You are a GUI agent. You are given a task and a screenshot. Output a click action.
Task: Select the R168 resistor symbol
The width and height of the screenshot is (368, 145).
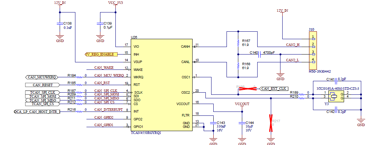coord(238,66)
